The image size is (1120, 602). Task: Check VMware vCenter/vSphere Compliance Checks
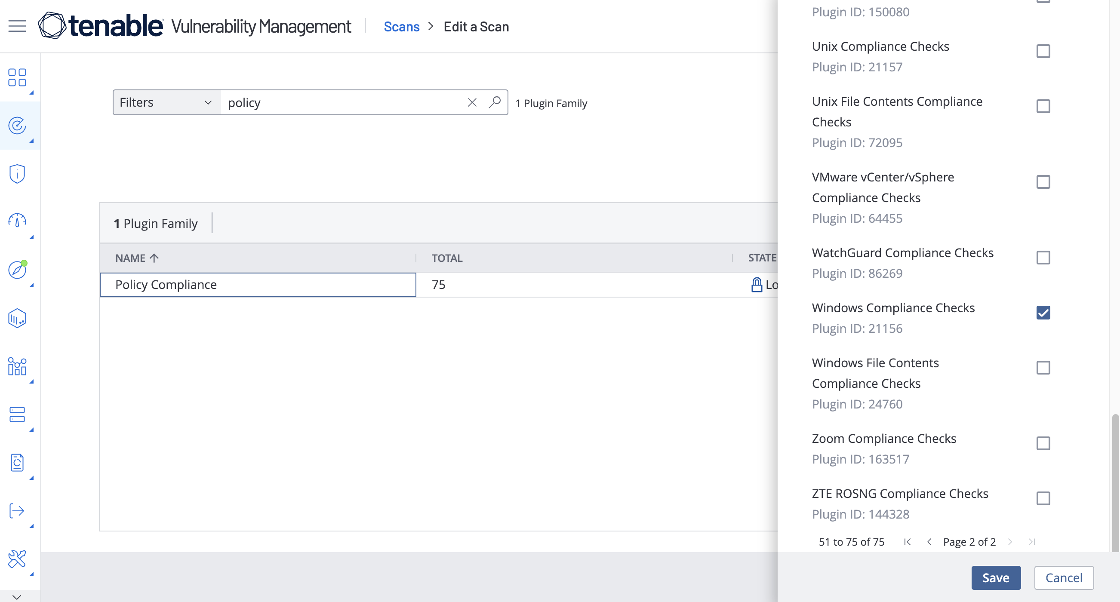(1043, 182)
